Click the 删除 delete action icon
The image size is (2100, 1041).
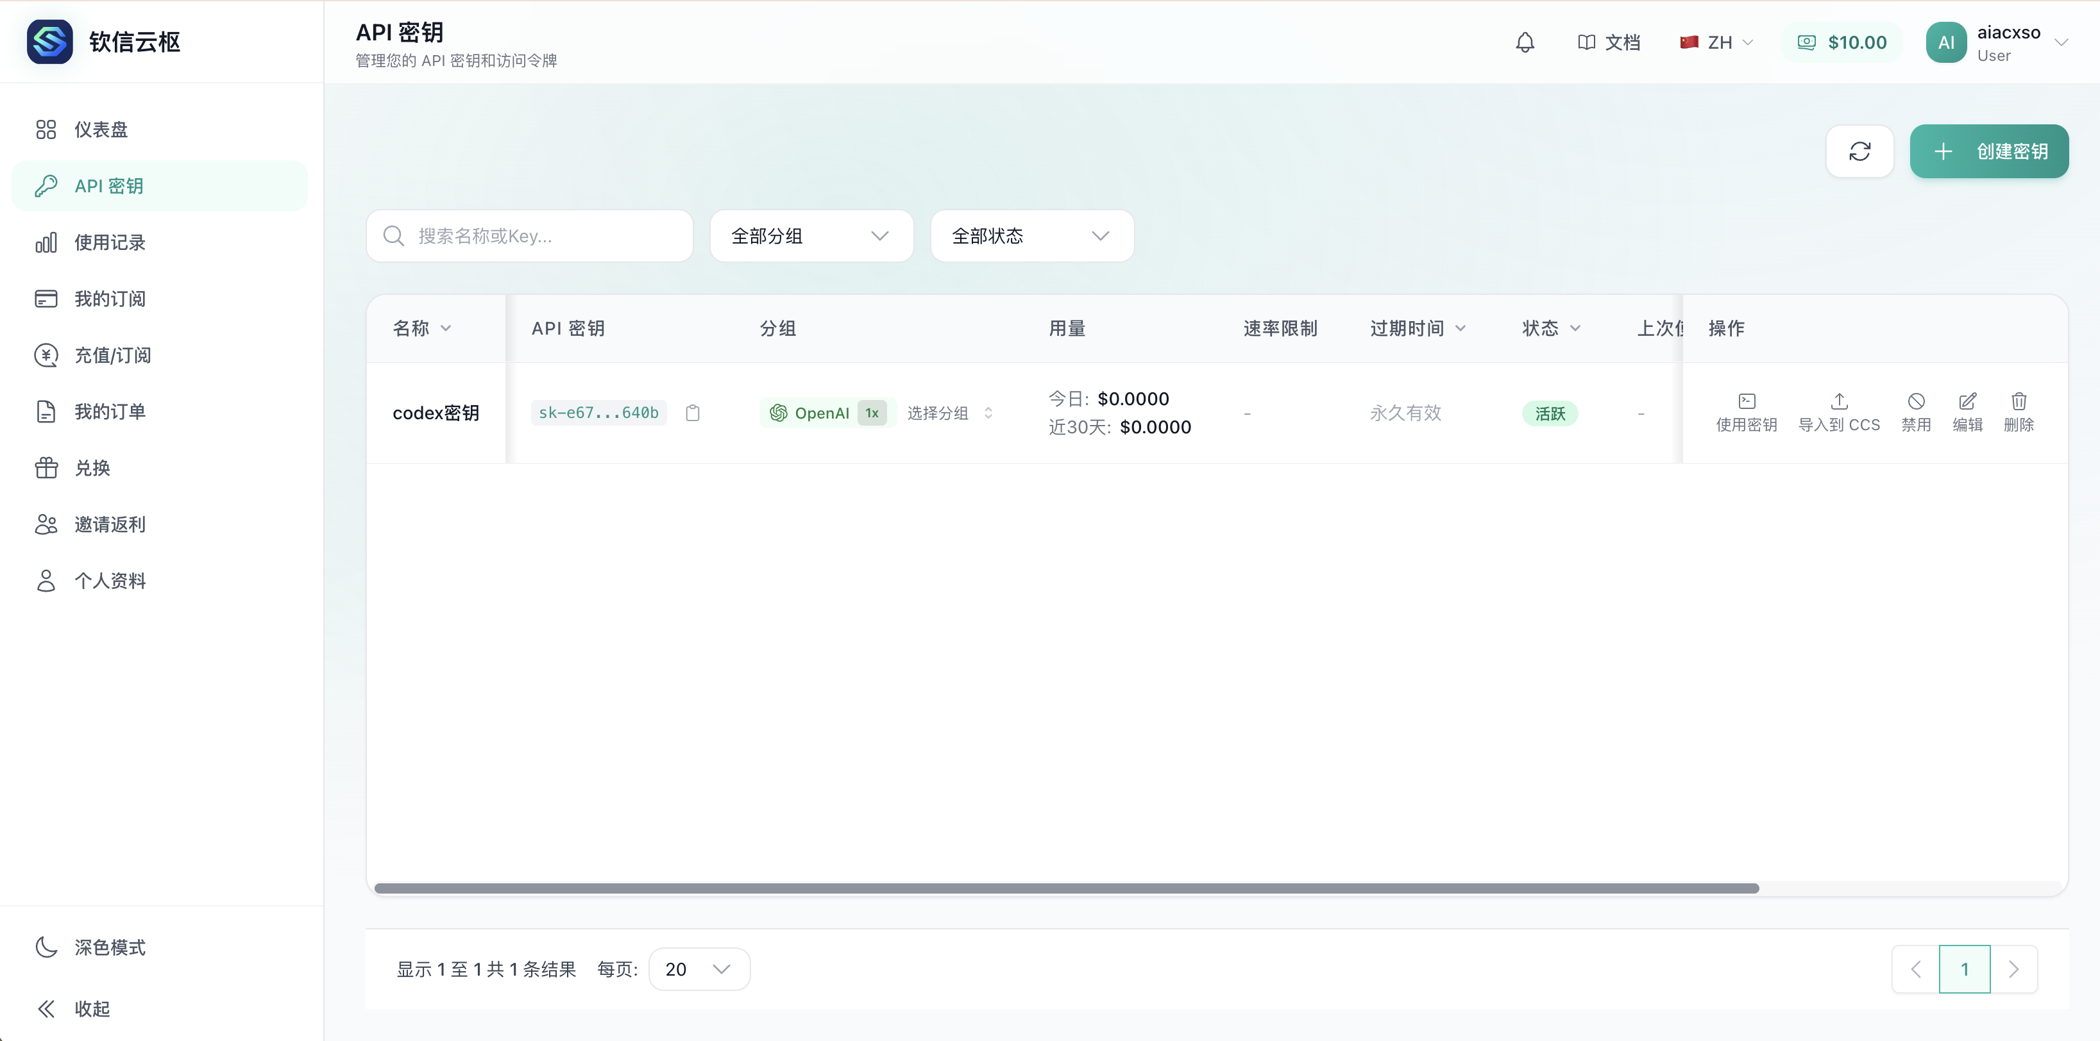2019,413
